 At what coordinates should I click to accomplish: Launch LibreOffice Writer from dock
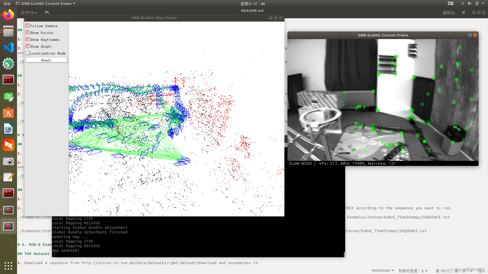pos(8,129)
